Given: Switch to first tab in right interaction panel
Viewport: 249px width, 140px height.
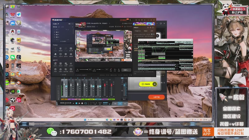Looking at the screenshot, I should [x=138, y=31].
